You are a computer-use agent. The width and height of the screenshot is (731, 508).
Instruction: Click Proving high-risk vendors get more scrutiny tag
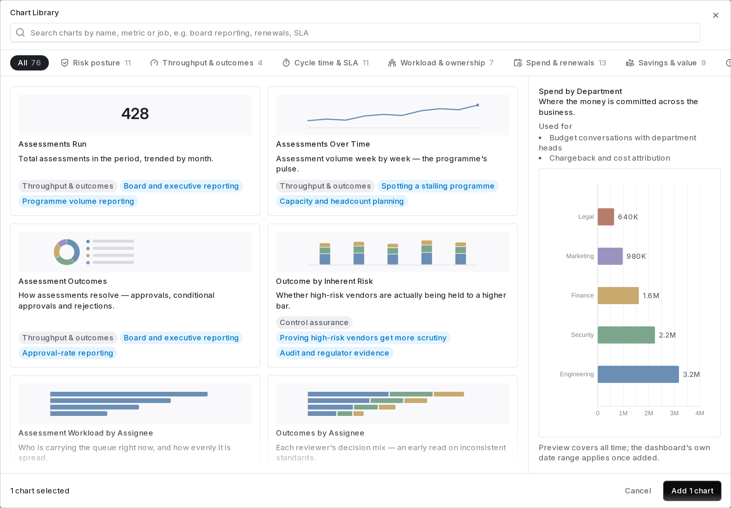pos(363,338)
